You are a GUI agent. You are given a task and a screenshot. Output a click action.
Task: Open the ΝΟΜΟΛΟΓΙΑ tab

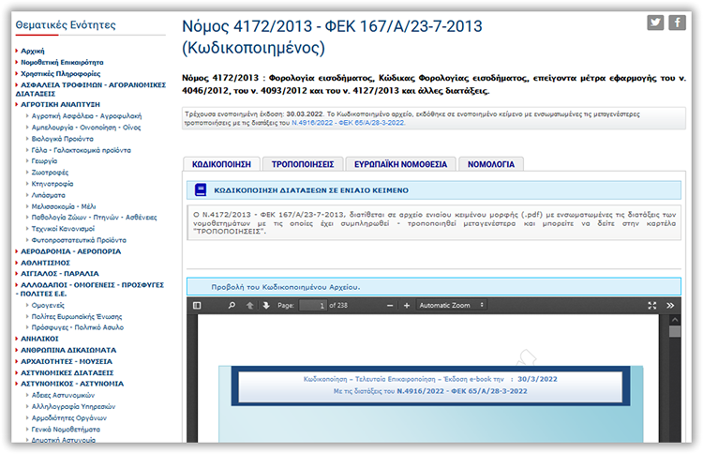pyautogui.click(x=490, y=163)
